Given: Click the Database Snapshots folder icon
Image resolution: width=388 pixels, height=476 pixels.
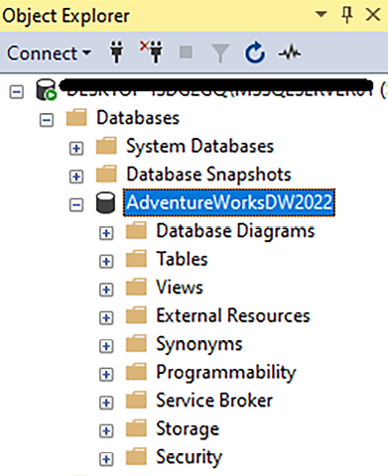Looking at the screenshot, I should coord(106,174).
